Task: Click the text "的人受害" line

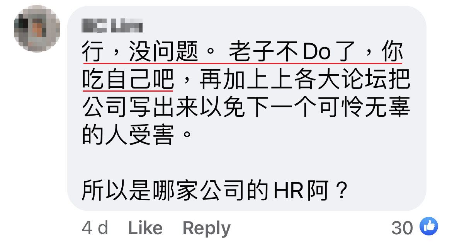Action: click(x=128, y=135)
